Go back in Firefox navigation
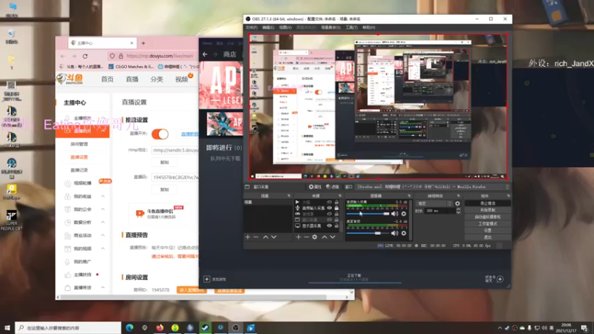 tap(63, 56)
